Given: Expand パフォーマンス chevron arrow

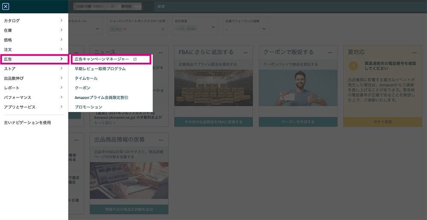Looking at the screenshot, I should coord(61,97).
